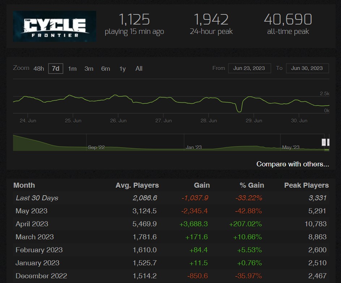Click the 40,690 all-time peak number
This screenshot has width=341, height=283.
point(288,19)
